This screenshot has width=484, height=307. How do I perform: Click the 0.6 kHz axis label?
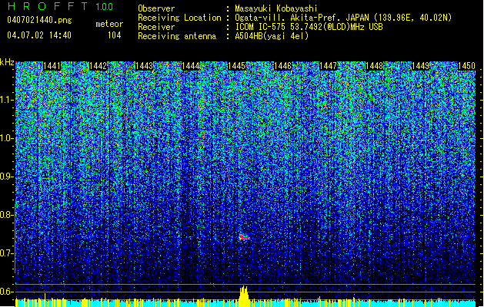[x=7, y=292]
